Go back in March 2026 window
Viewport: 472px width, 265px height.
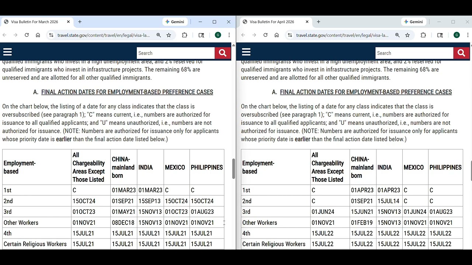pos(4,35)
